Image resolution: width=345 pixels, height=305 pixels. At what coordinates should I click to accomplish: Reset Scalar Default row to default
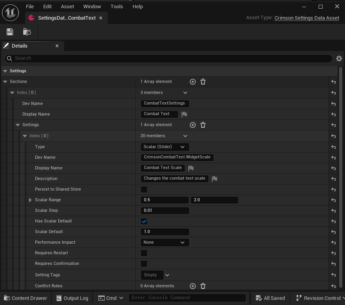[334, 232]
